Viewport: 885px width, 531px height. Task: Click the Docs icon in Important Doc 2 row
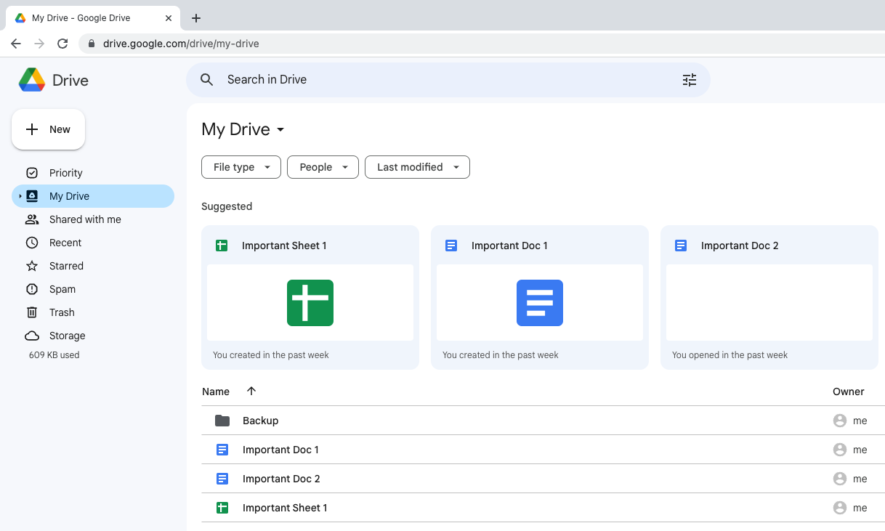(x=222, y=479)
